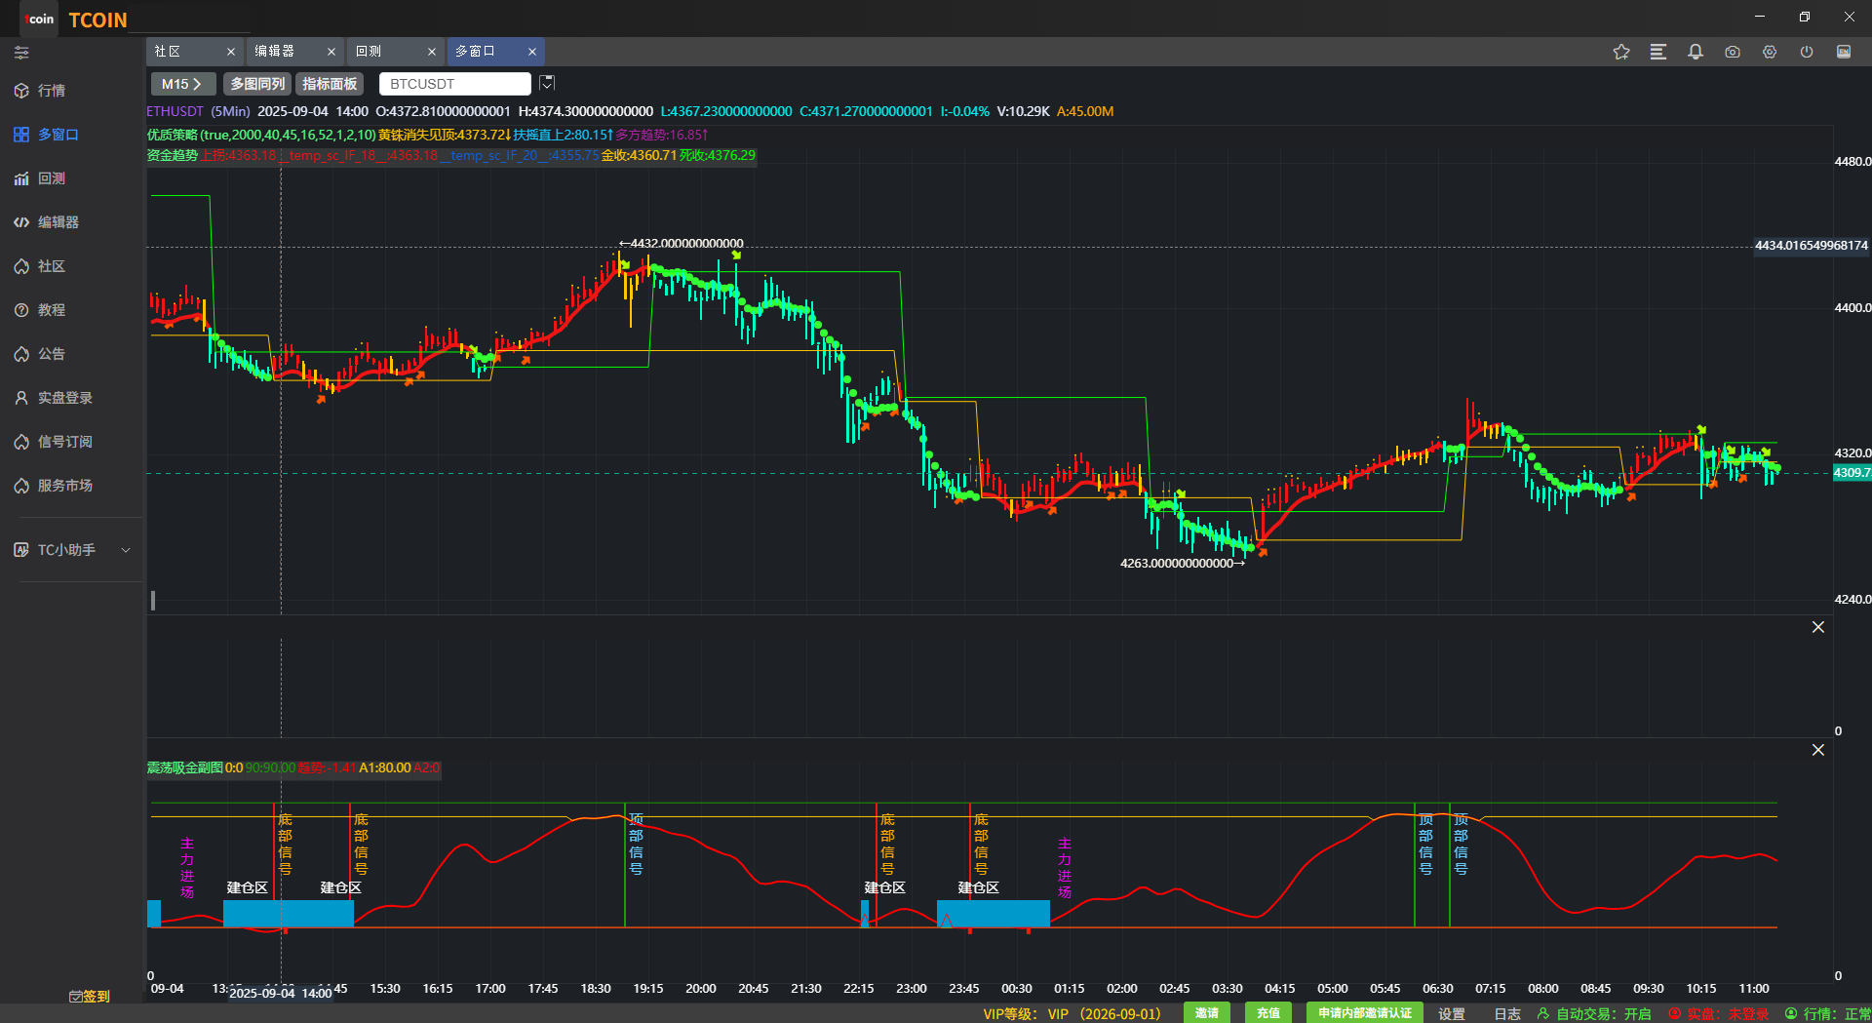Close the middle empty indicator panel
The height and width of the screenshot is (1023, 1872).
(x=1818, y=627)
